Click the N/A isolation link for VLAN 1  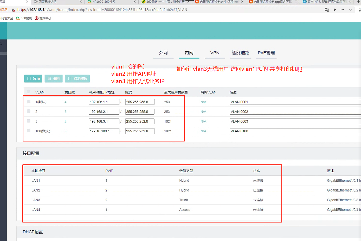[x=203, y=102]
